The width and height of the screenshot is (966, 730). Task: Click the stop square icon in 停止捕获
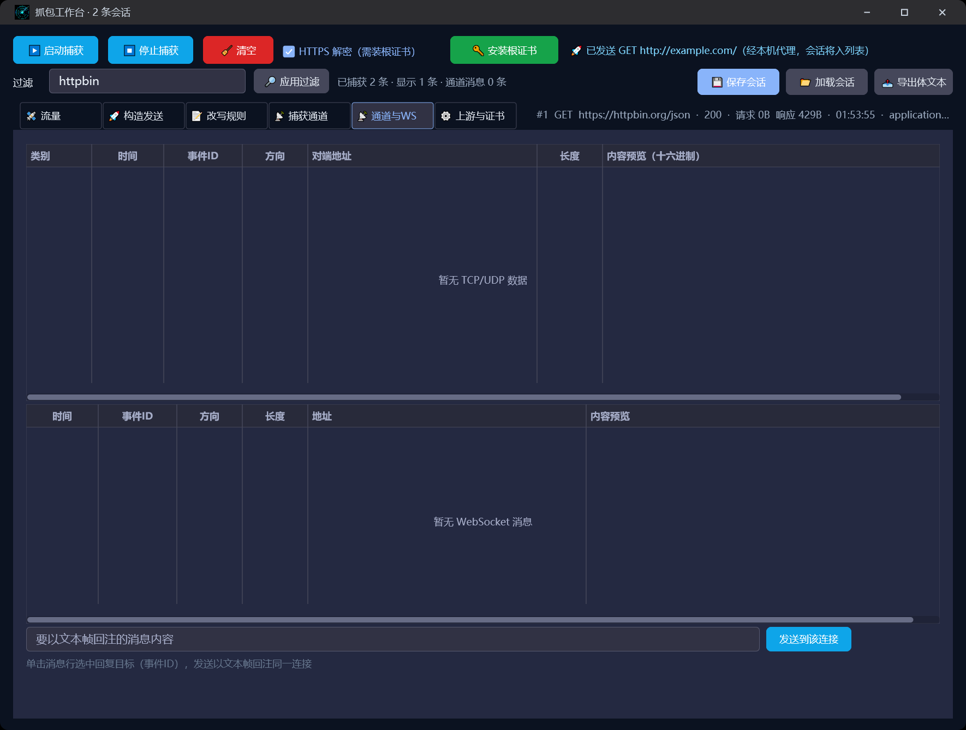(129, 50)
